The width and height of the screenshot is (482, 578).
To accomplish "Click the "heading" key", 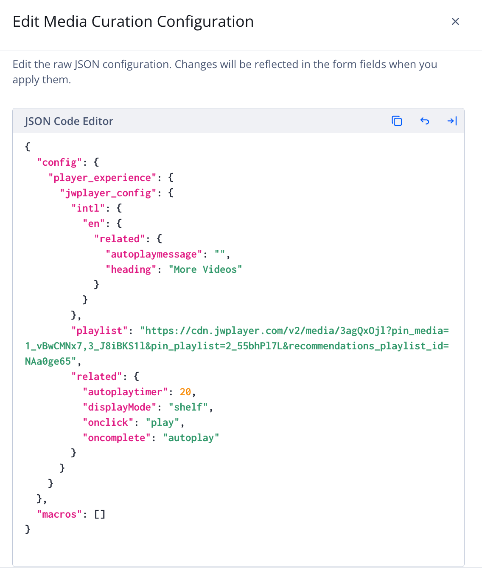I will pyautogui.click(x=131, y=269).
